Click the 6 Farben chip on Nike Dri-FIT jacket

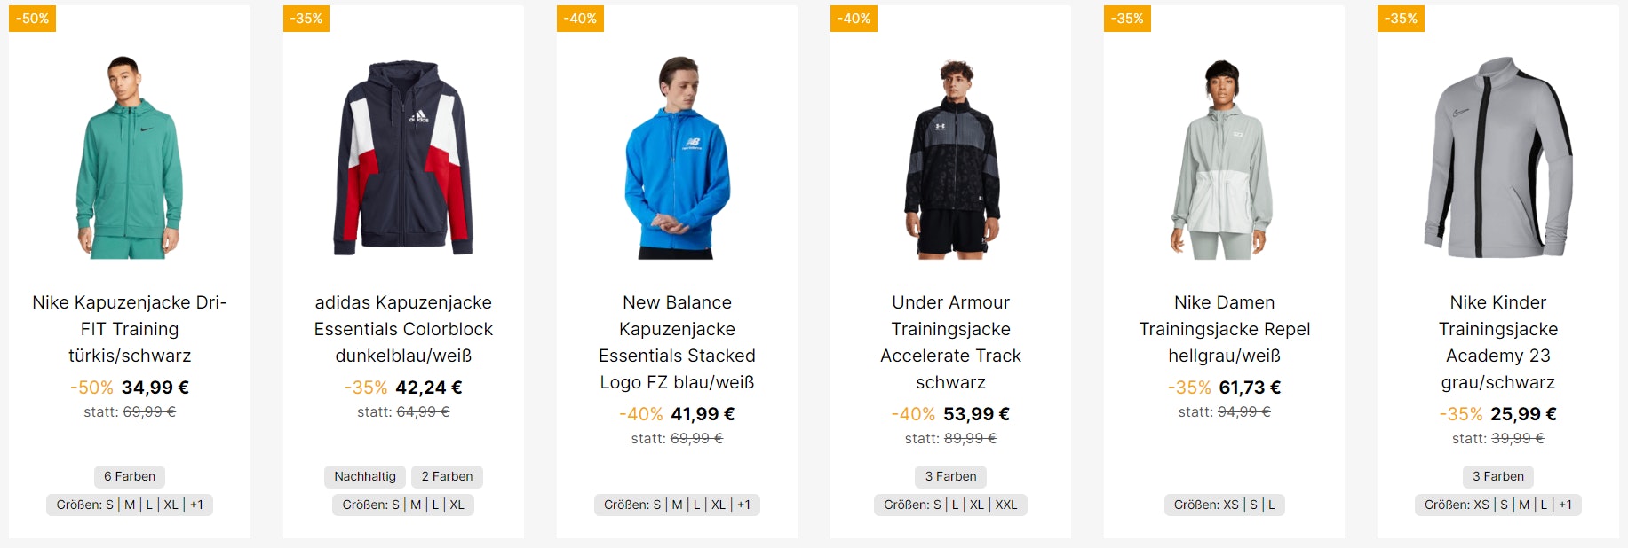pos(128,476)
